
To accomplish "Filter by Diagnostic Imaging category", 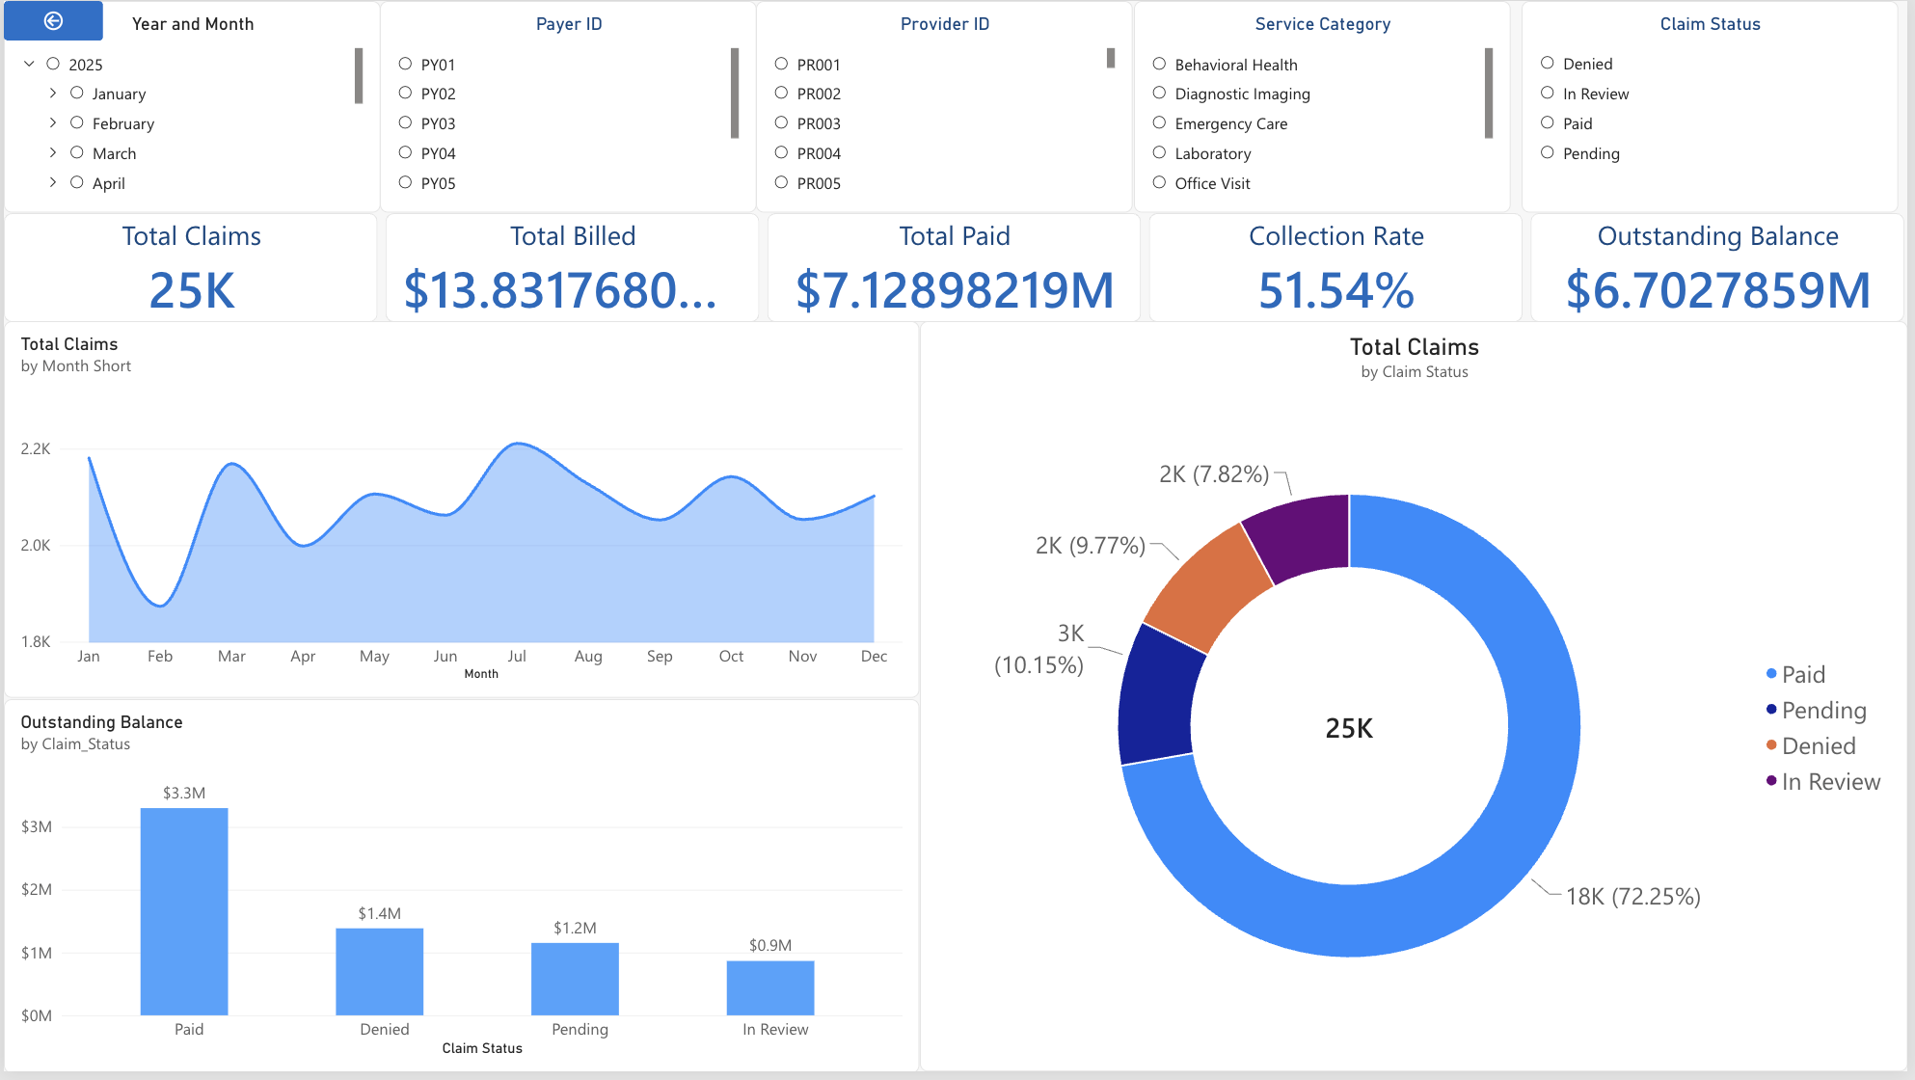I will tap(1159, 94).
